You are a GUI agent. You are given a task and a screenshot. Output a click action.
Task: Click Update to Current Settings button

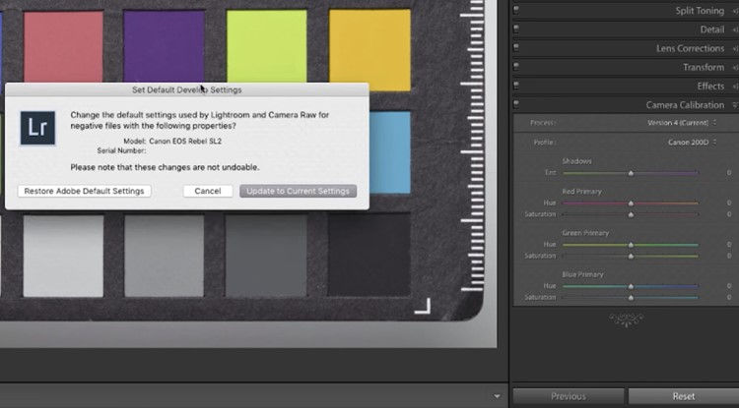(x=298, y=191)
